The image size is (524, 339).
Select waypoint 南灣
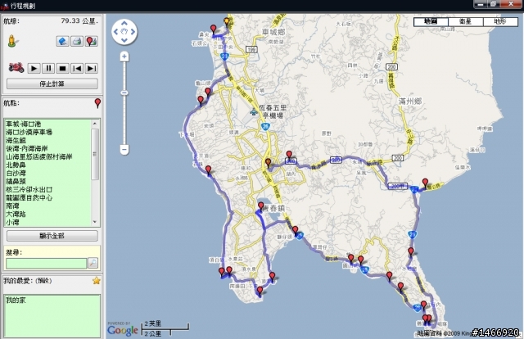click(12, 206)
